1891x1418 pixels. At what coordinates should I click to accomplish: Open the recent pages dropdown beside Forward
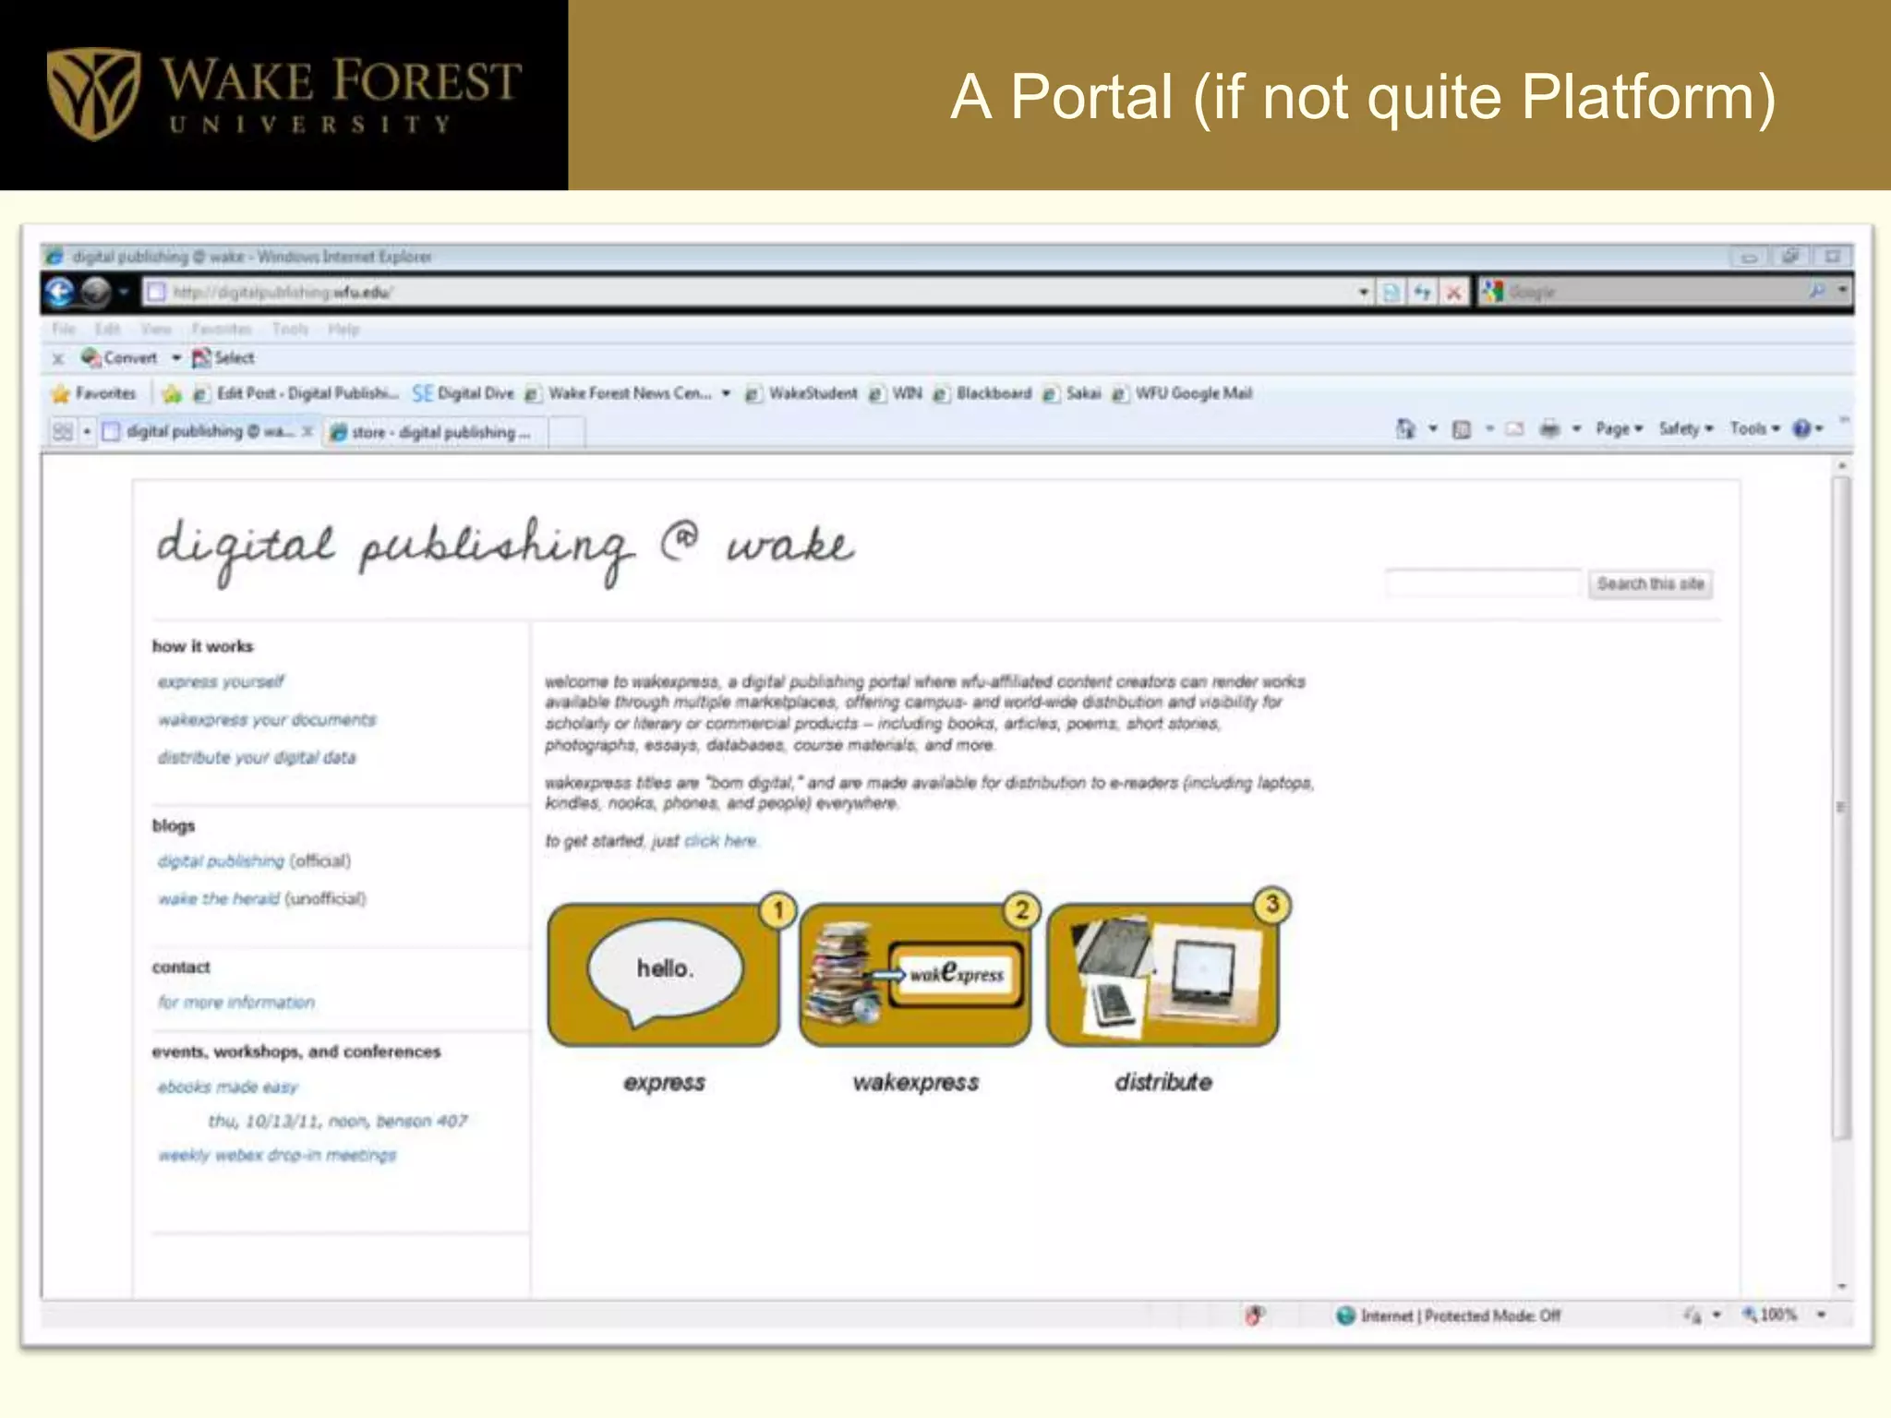(123, 293)
